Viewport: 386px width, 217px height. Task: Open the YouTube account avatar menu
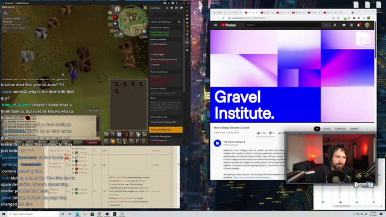point(367,25)
